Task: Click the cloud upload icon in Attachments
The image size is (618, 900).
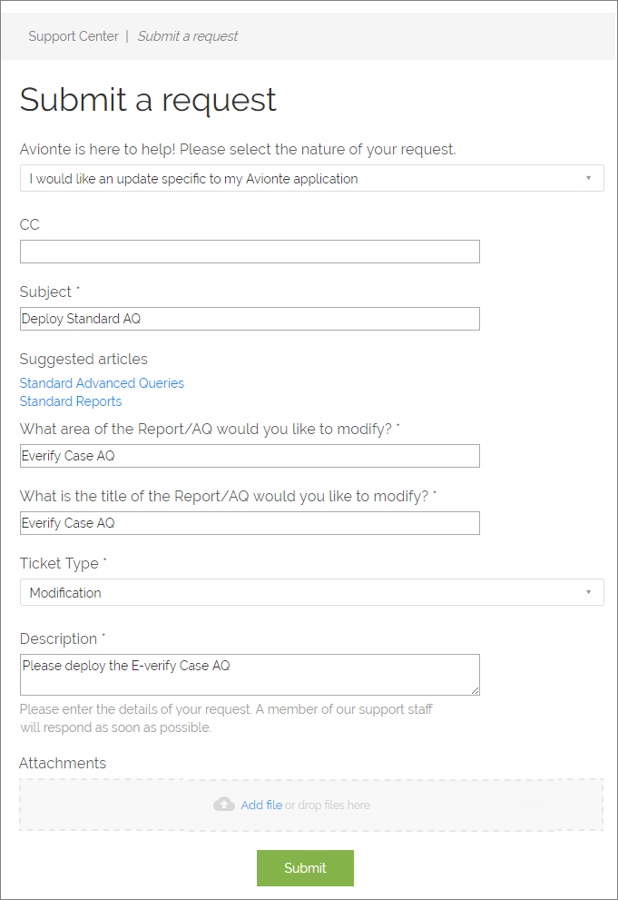Action: (223, 805)
